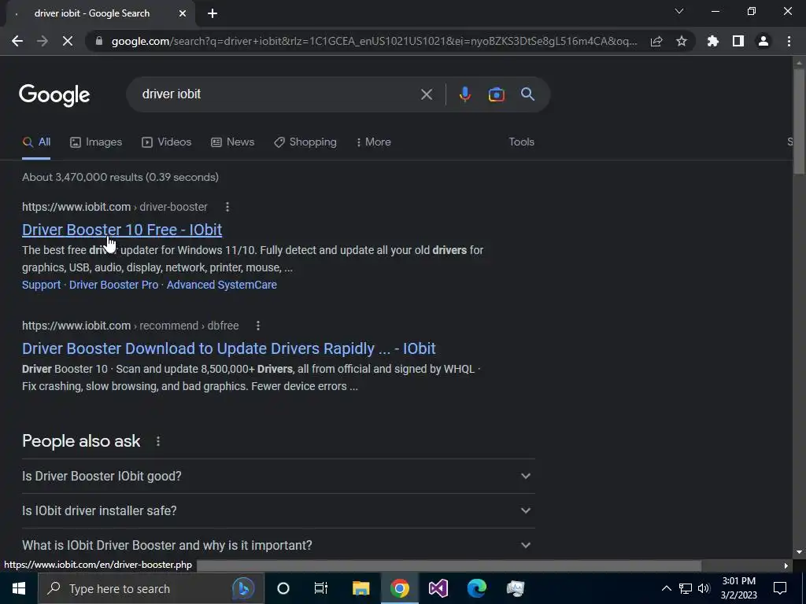806x604 pixels.
Task: Open Bing chat icon in taskbar search
Action: pyautogui.click(x=242, y=588)
